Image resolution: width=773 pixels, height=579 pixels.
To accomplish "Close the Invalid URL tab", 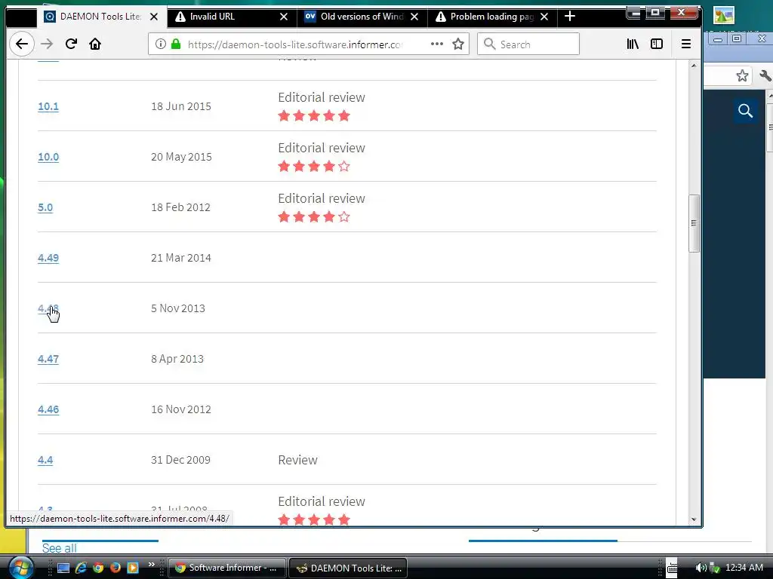I will click(284, 17).
